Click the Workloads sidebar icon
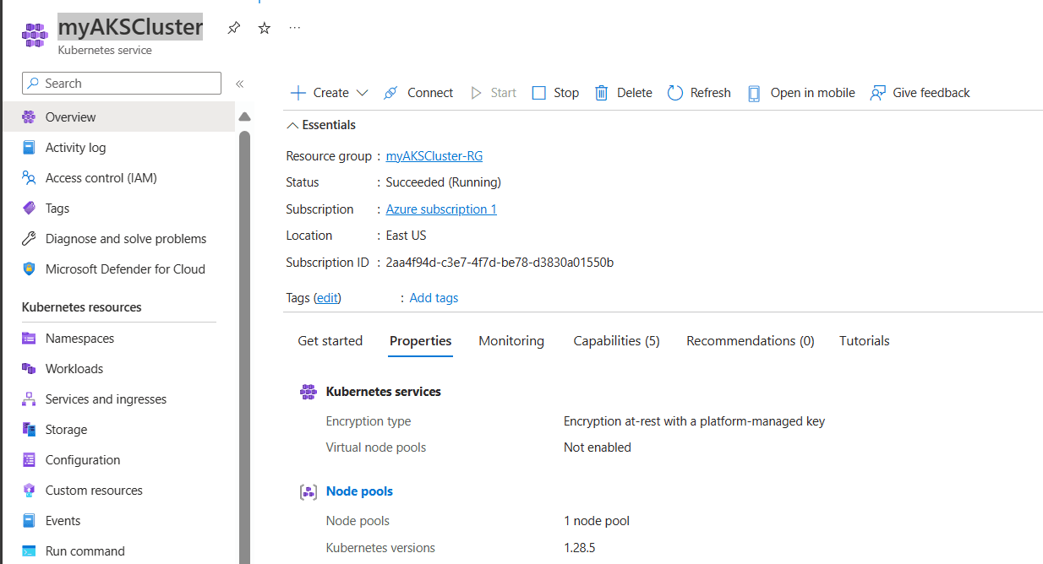Image resolution: width=1043 pixels, height=564 pixels. [30, 369]
